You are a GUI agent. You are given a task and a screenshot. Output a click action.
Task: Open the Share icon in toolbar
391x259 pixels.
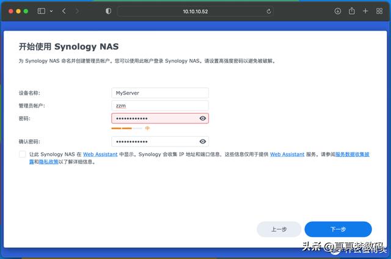pyautogui.click(x=352, y=11)
